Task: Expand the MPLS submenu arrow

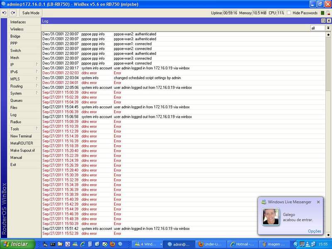Action: (37, 78)
